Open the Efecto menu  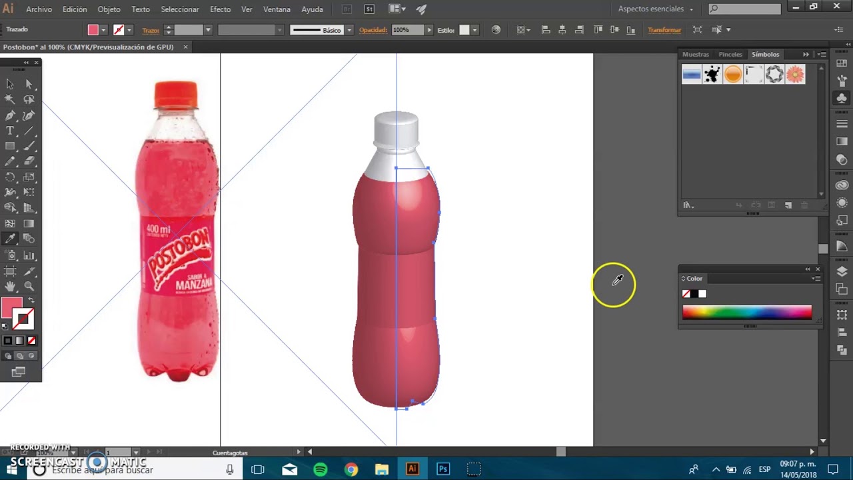[221, 9]
